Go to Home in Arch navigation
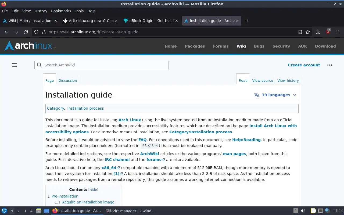Image resolution: width=344 pixels, height=215 pixels. coord(171,46)
